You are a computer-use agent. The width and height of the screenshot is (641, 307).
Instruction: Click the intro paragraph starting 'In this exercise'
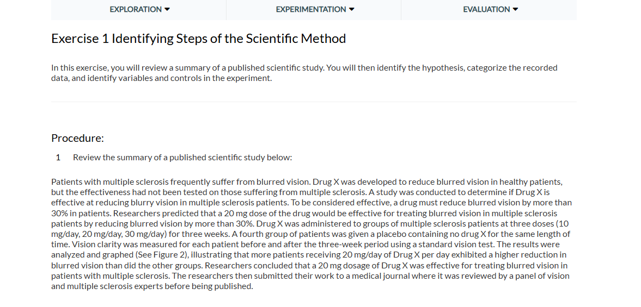[304, 73]
